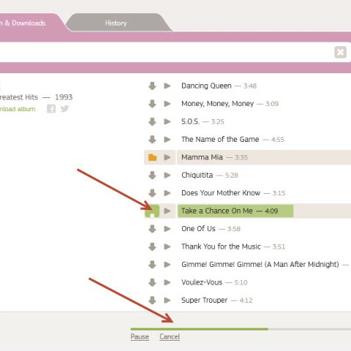Clear the search field with X
The height and width of the screenshot is (351, 351).
(340, 52)
